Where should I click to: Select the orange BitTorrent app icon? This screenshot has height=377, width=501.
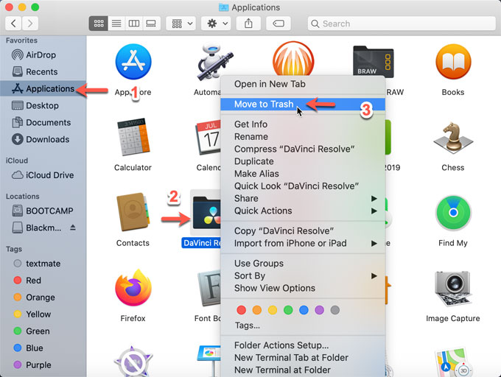pos(293,58)
